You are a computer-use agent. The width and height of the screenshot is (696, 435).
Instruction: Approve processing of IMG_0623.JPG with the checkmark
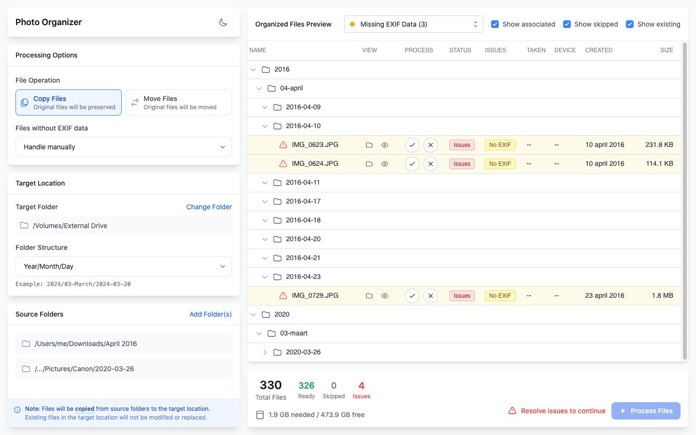[x=412, y=145]
